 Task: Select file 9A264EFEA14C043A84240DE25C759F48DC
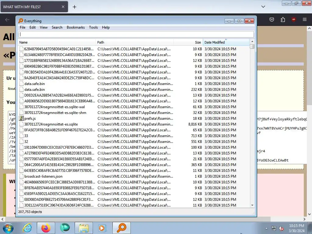(59, 78)
